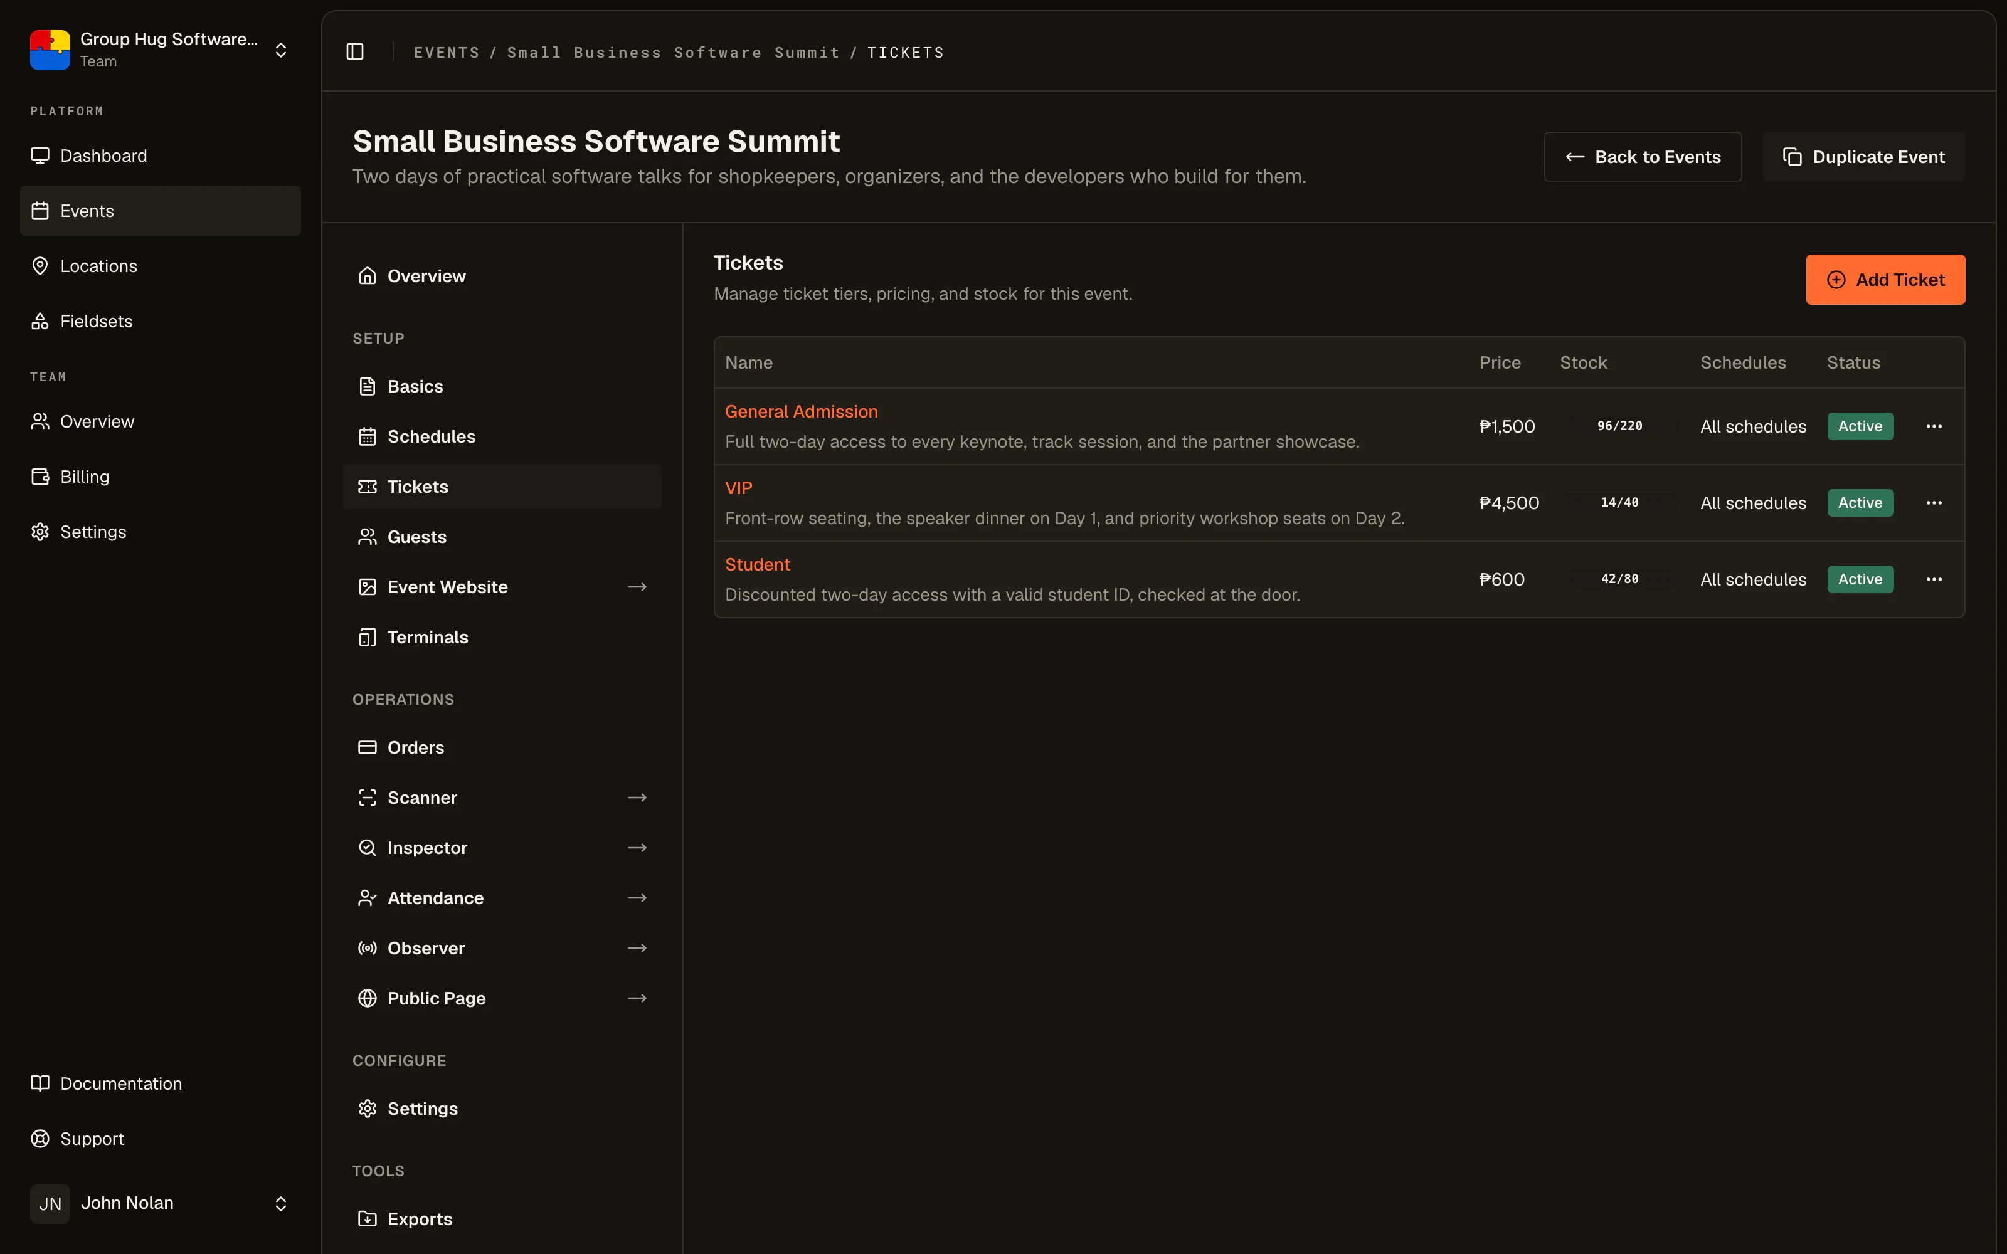This screenshot has height=1254, width=2007.
Task: Open Fieldsets in the platform menu
Action: (160, 321)
